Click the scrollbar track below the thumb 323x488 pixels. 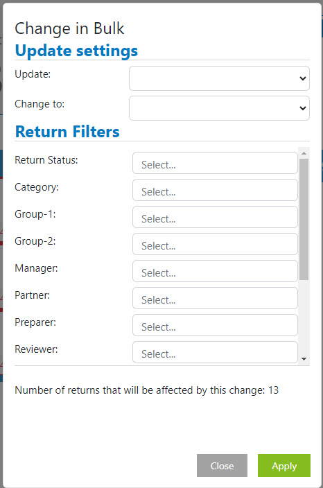pyautogui.click(x=304, y=317)
